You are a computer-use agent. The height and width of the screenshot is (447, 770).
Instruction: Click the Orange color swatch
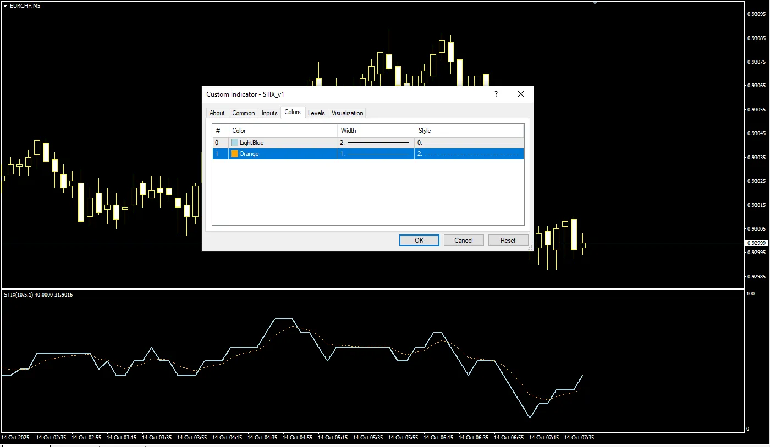point(235,154)
